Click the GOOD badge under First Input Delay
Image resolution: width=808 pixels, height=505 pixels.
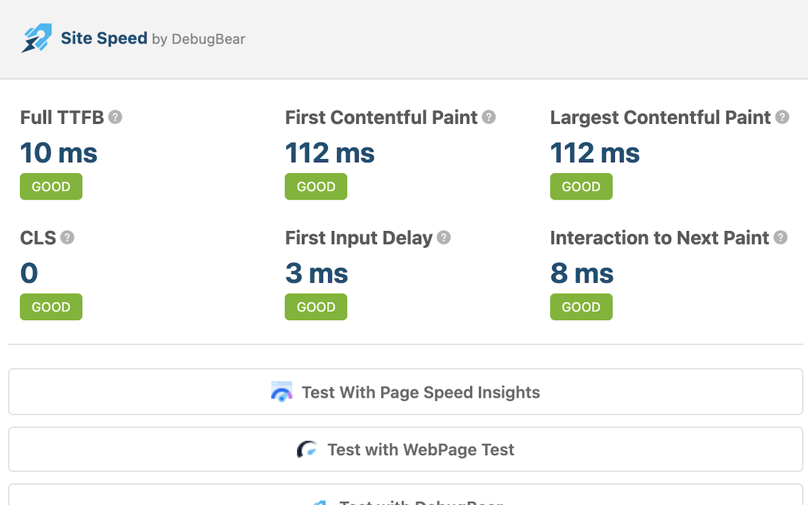tap(316, 307)
